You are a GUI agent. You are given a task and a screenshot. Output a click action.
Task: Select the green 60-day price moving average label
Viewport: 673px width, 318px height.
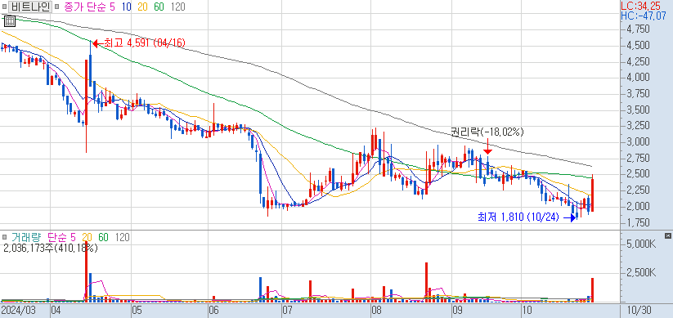pos(159,7)
